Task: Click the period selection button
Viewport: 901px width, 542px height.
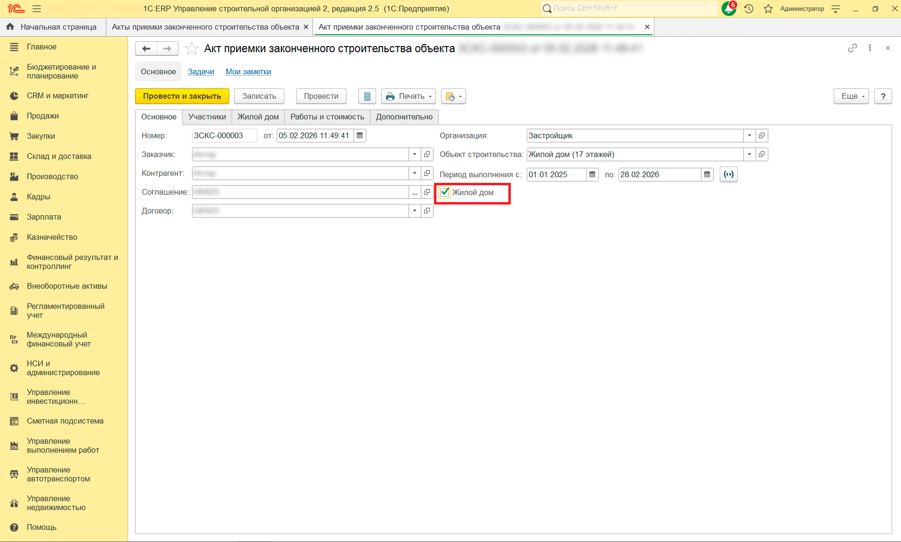Action: pyautogui.click(x=728, y=174)
